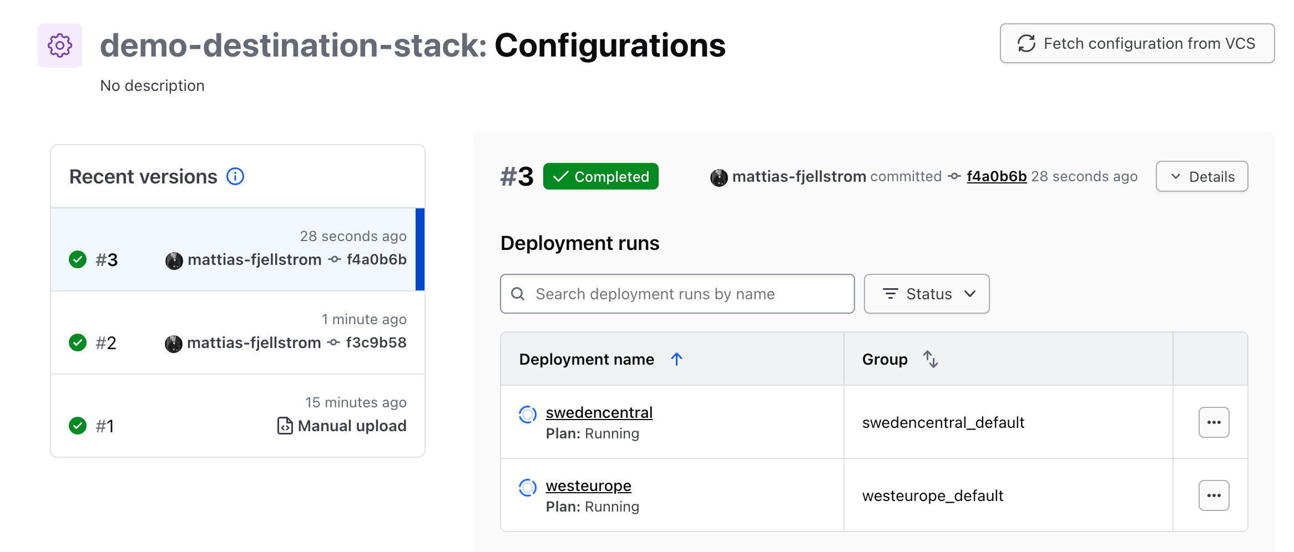Viewport: 1294px width, 552px height.
Task: Click the Manual upload file icon
Action: pos(284,426)
